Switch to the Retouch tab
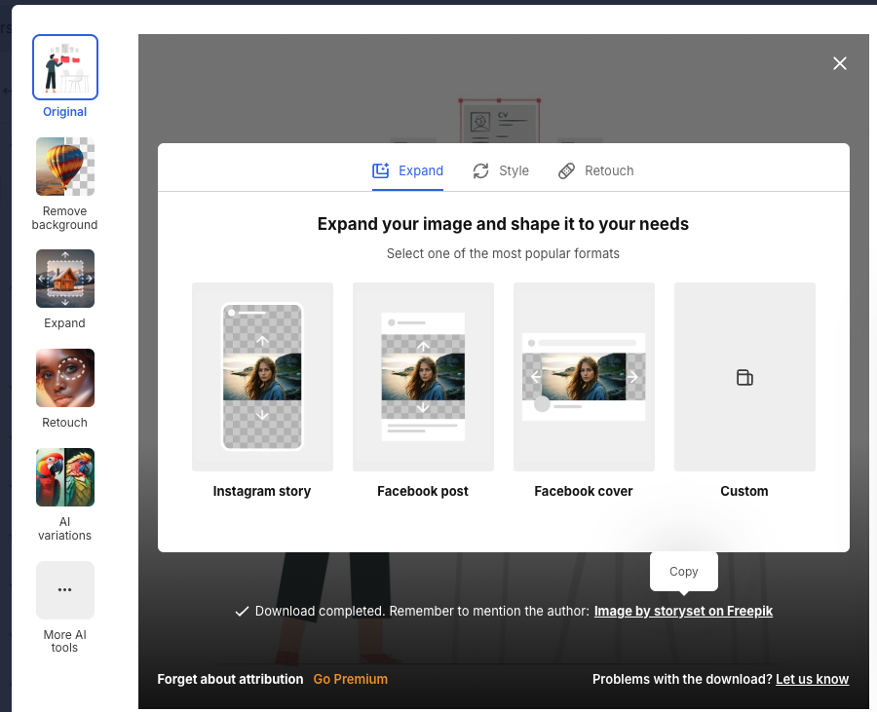The height and width of the screenshot is (712, 877). click(595, 171)
